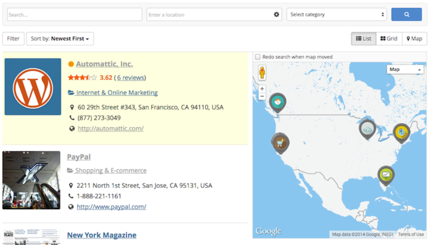Click the PayPal listing photo thumbnail
Screen dimensions: 431x245
click(31, 180)
